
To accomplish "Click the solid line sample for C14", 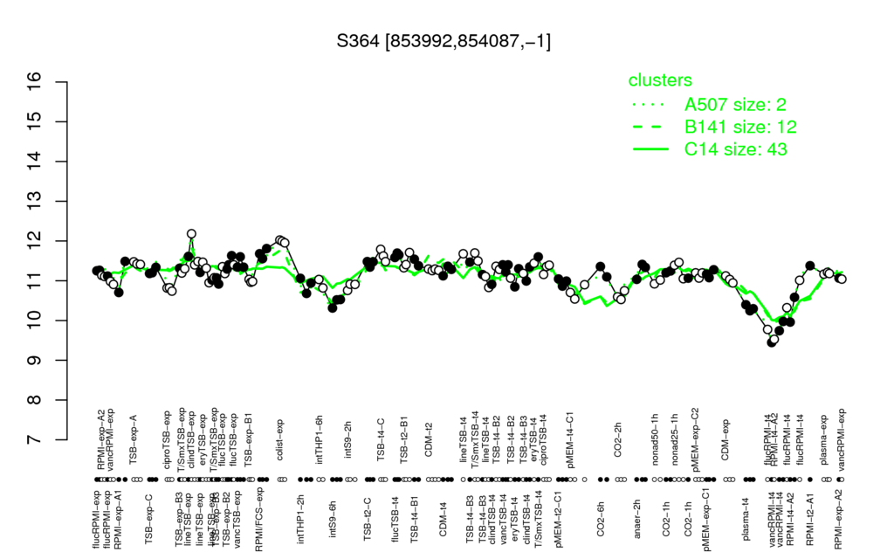I will click(650, 149).
